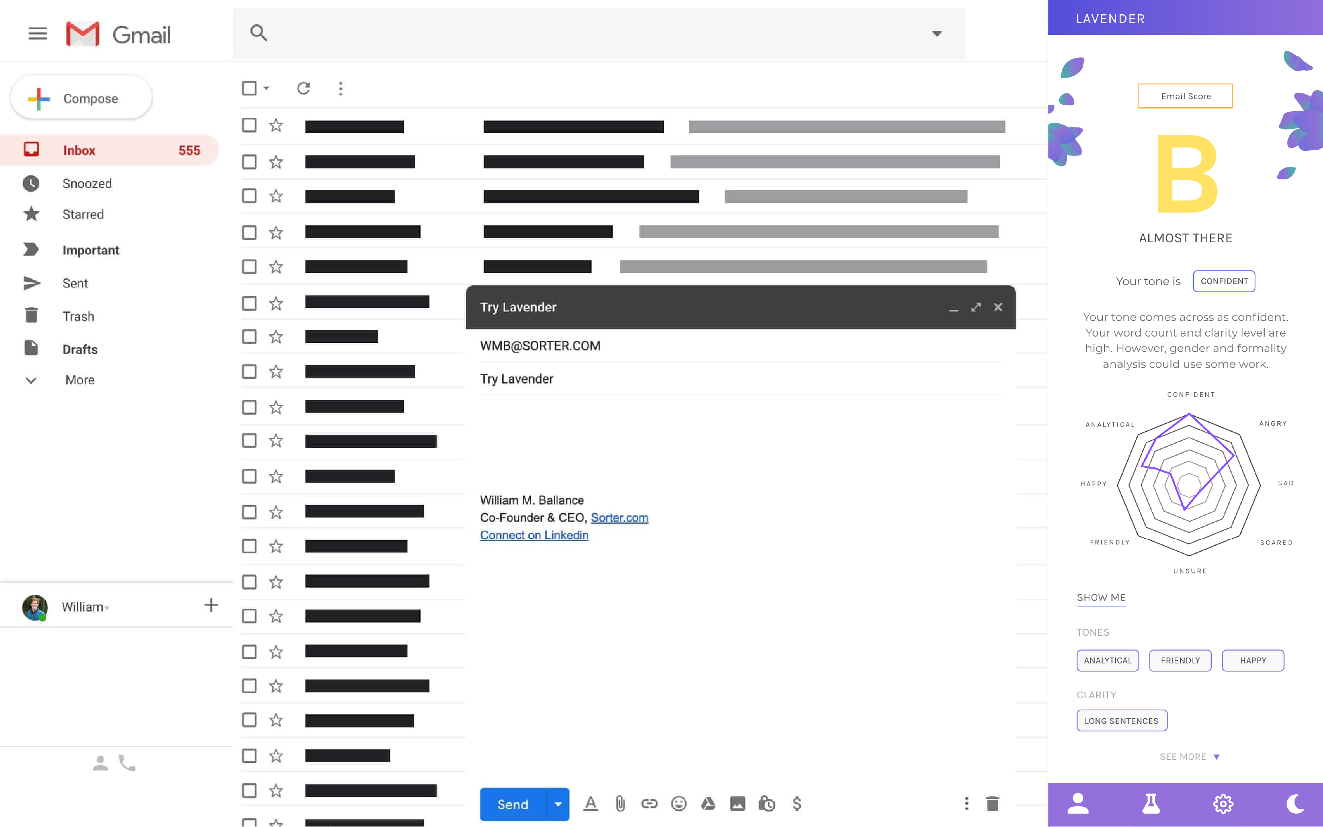Click the attach files paperclip icon
Screen dimensions: 1323x827
point(620,804)
